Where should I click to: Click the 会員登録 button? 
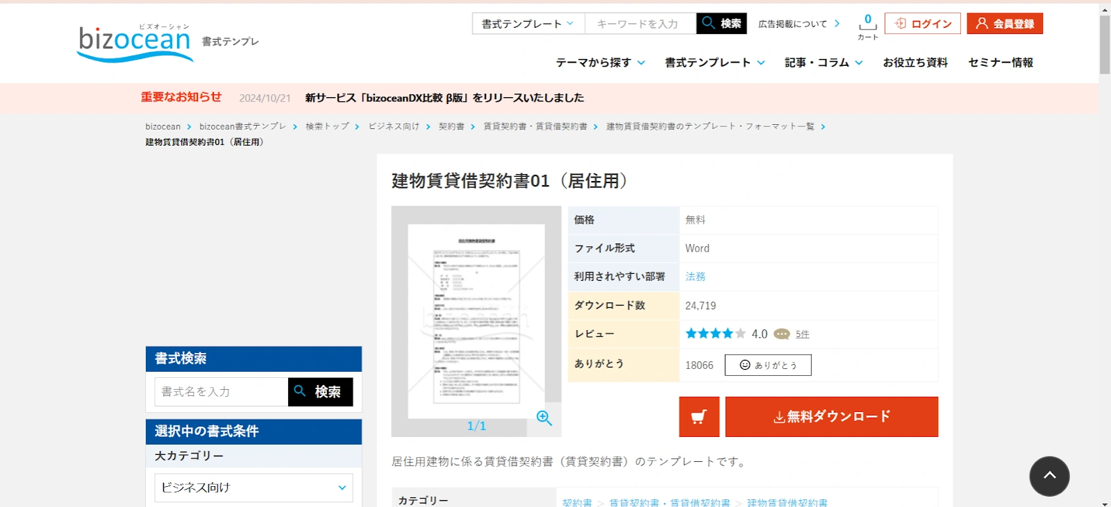coord(1005,24)
